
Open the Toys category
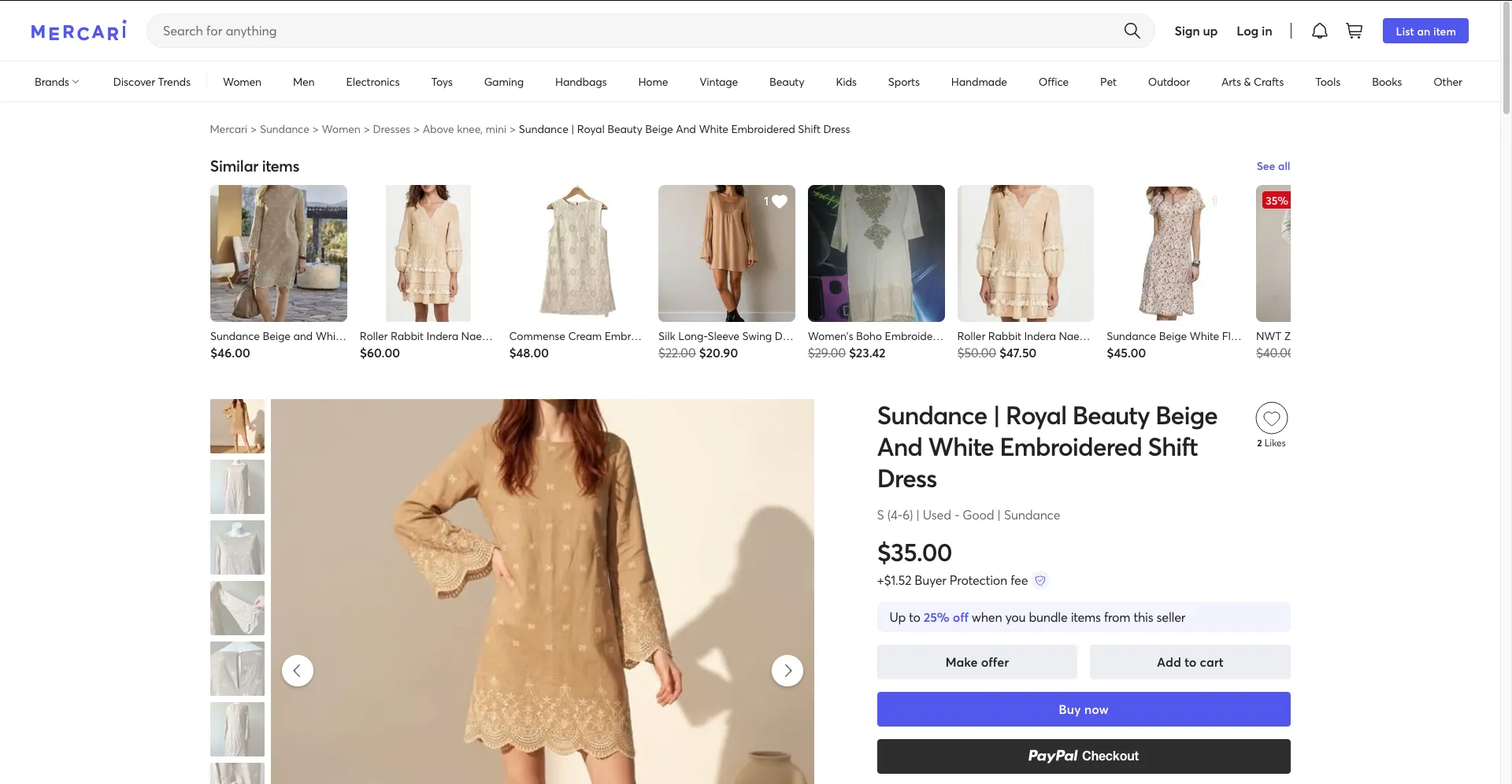click(x=442, y=82)
